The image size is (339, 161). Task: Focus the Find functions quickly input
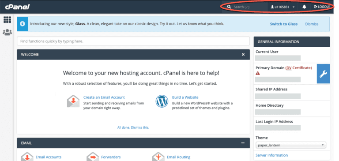point(133,41)
